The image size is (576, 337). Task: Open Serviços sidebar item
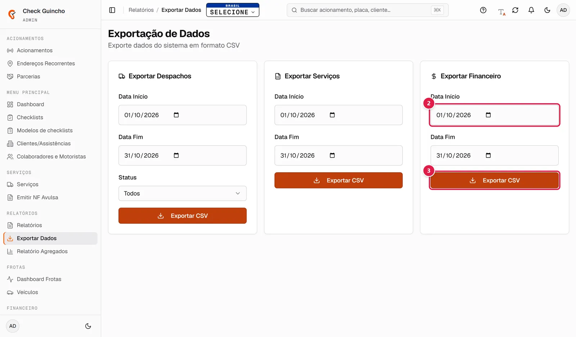click(50, 185)
